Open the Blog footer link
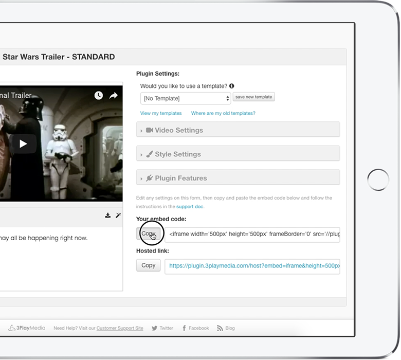 tap(226, 328)
